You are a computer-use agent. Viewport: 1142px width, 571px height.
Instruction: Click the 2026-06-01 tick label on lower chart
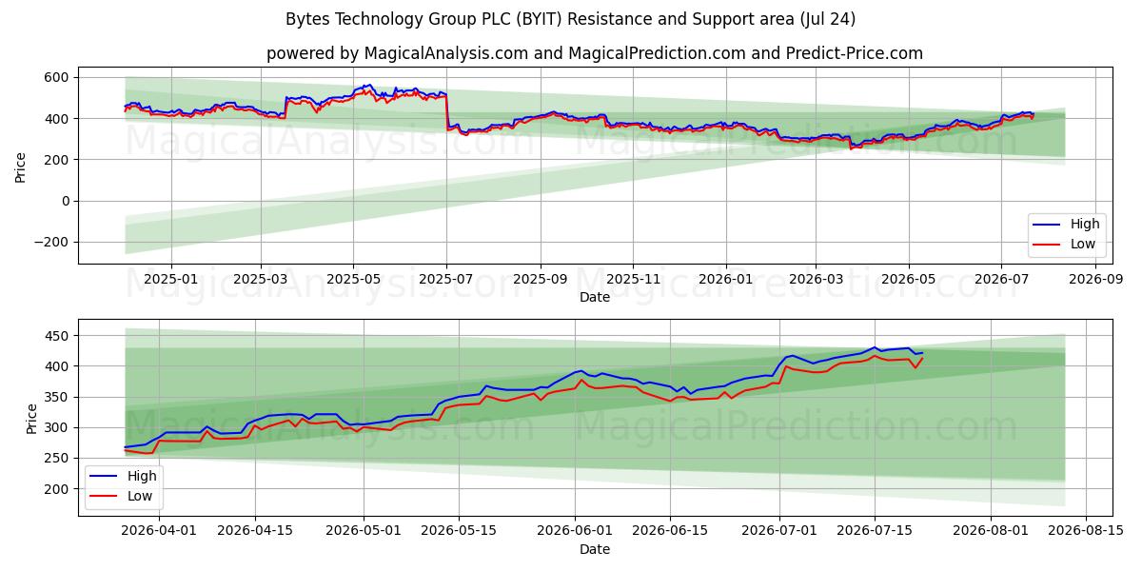(x=575, y=531)
